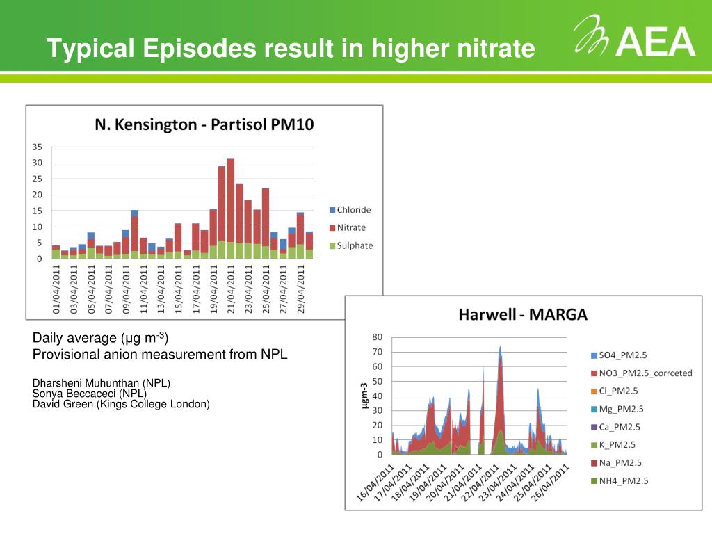Select the 'Chloride' legend label
712x534 pixels.
coord(354,210)
